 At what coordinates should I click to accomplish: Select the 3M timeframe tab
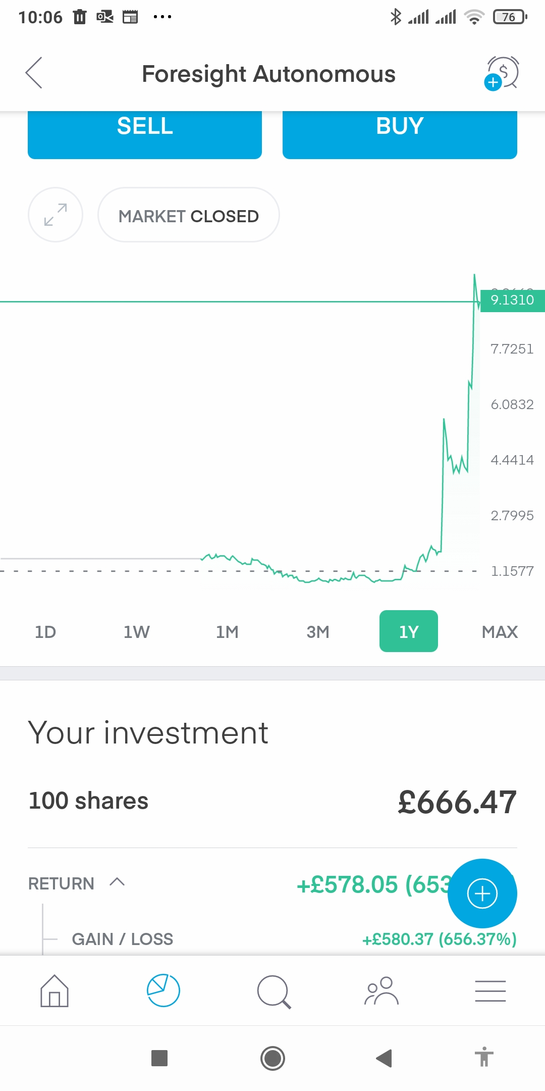pos(318,631)
